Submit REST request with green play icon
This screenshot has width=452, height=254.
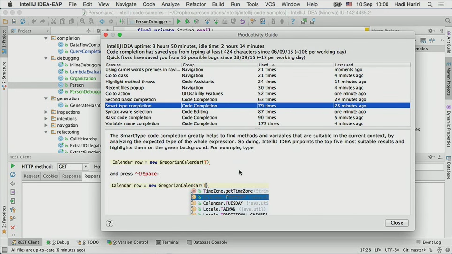click(12, 166)
